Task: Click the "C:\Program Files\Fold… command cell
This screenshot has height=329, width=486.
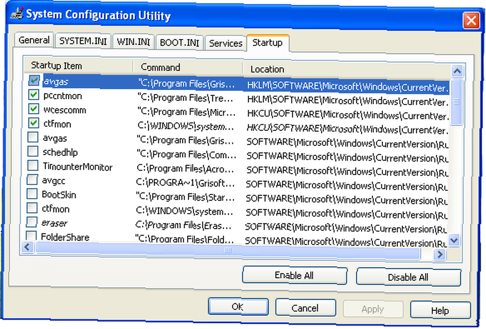Action: [185, 239]
